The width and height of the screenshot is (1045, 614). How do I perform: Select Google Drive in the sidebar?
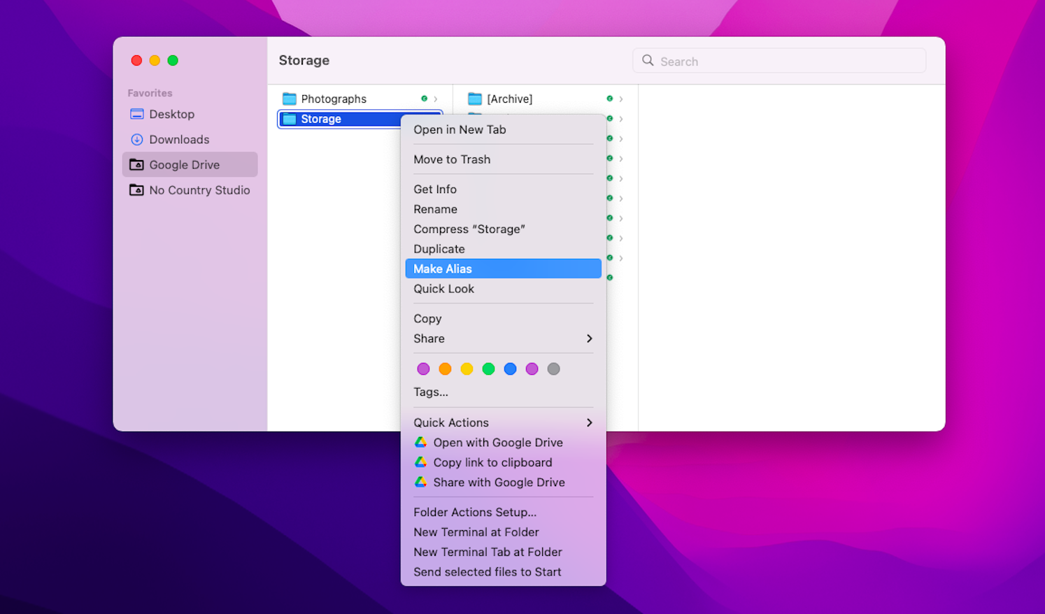point(182,164)
